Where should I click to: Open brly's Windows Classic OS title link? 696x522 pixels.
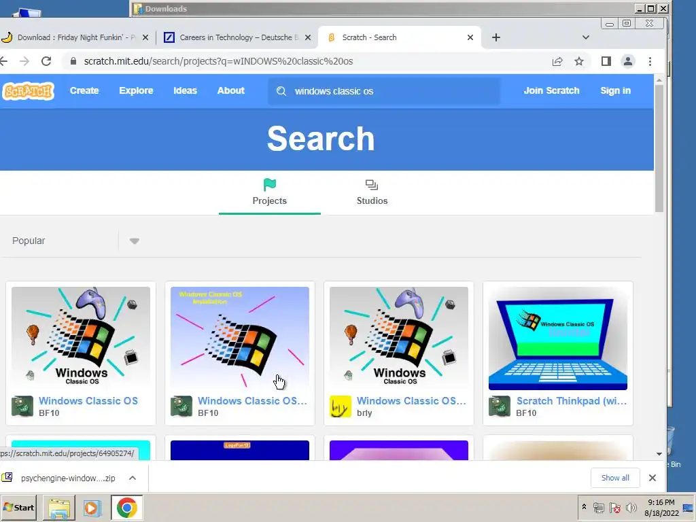click(411, 401)
